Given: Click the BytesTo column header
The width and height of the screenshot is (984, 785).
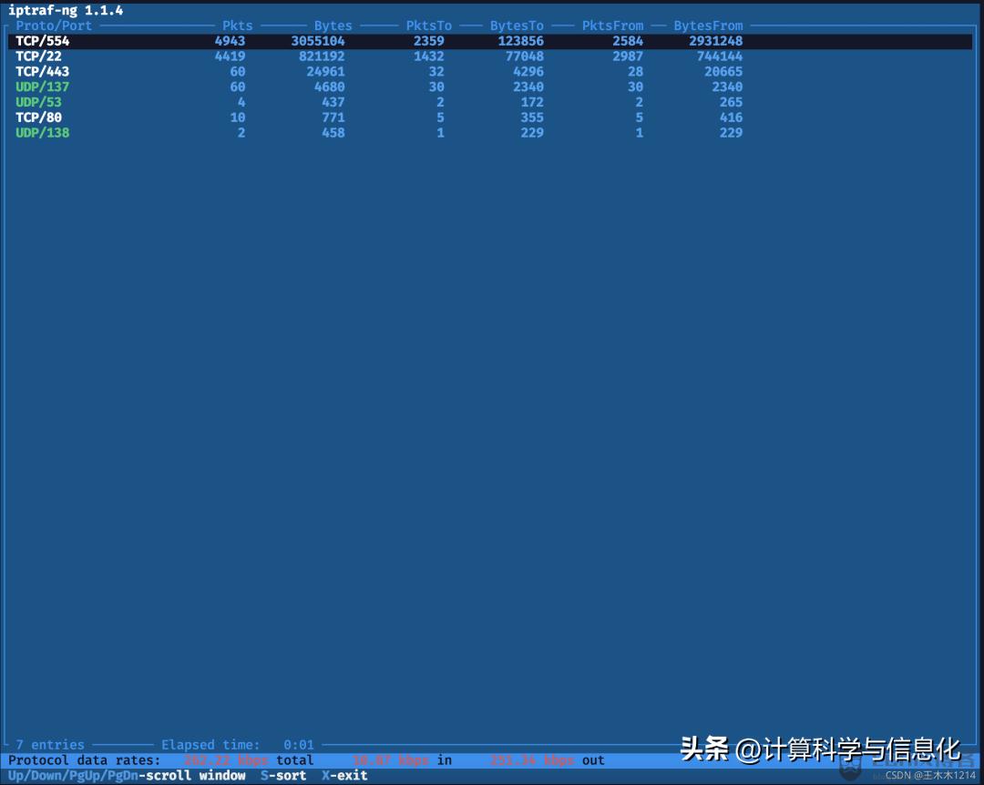Looking at the screenshot, I should (516, 25).
